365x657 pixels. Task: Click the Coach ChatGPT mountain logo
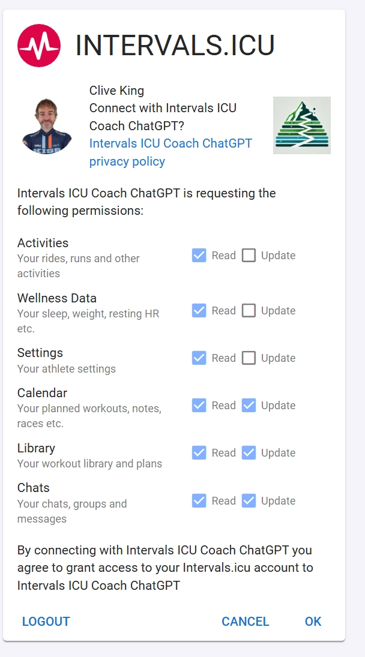click(301, 125)
